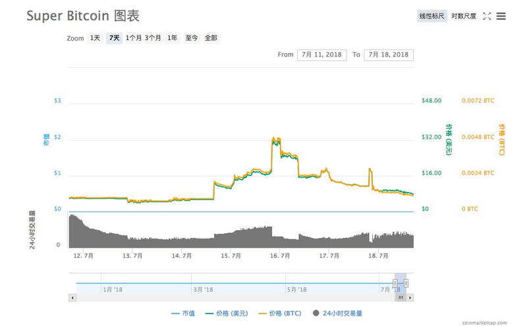Click the 12. 7月 axis label

click(84, 256)
